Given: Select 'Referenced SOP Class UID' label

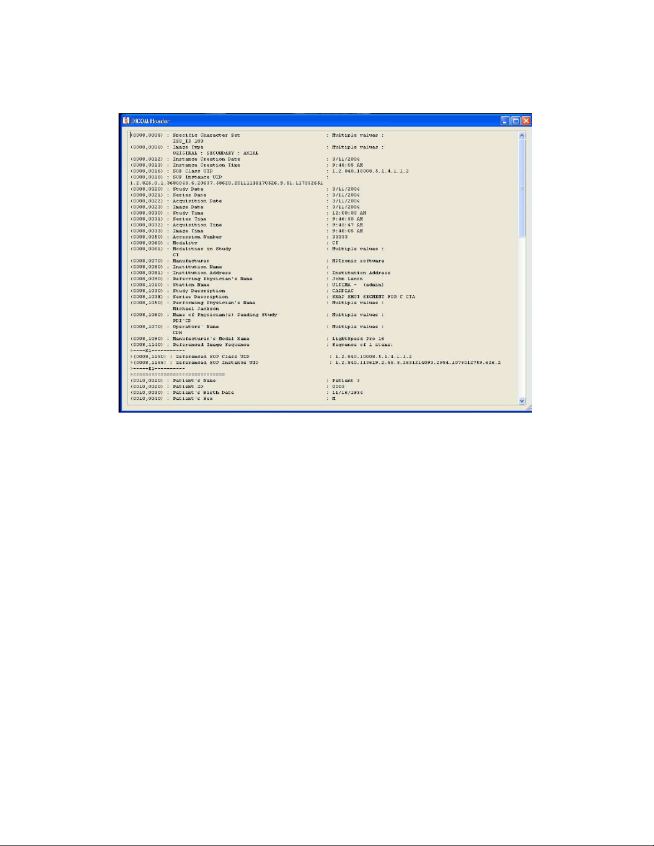Looking at the screenshot, I should point(212,357).
